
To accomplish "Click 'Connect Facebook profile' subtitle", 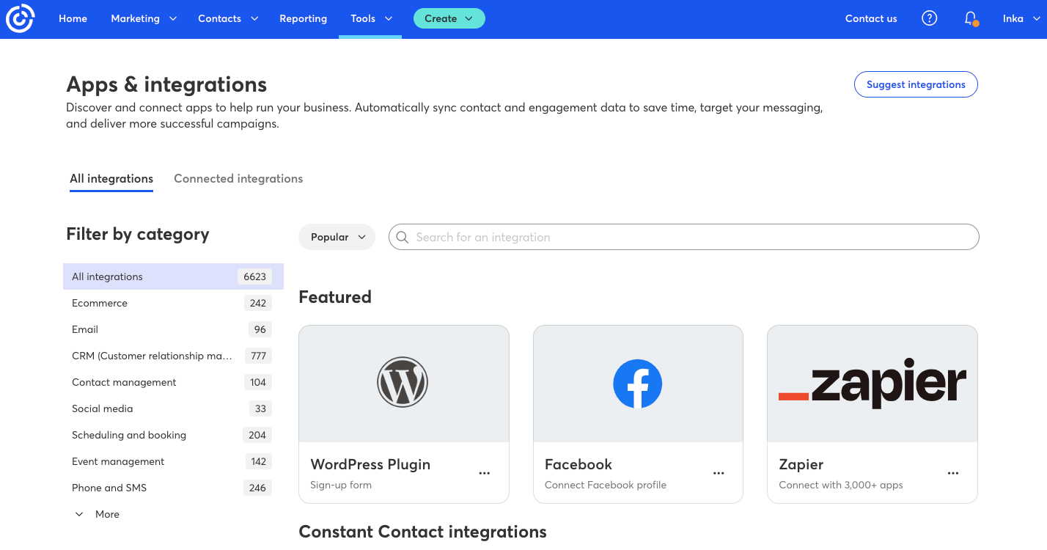I will [x=606, y=485].
